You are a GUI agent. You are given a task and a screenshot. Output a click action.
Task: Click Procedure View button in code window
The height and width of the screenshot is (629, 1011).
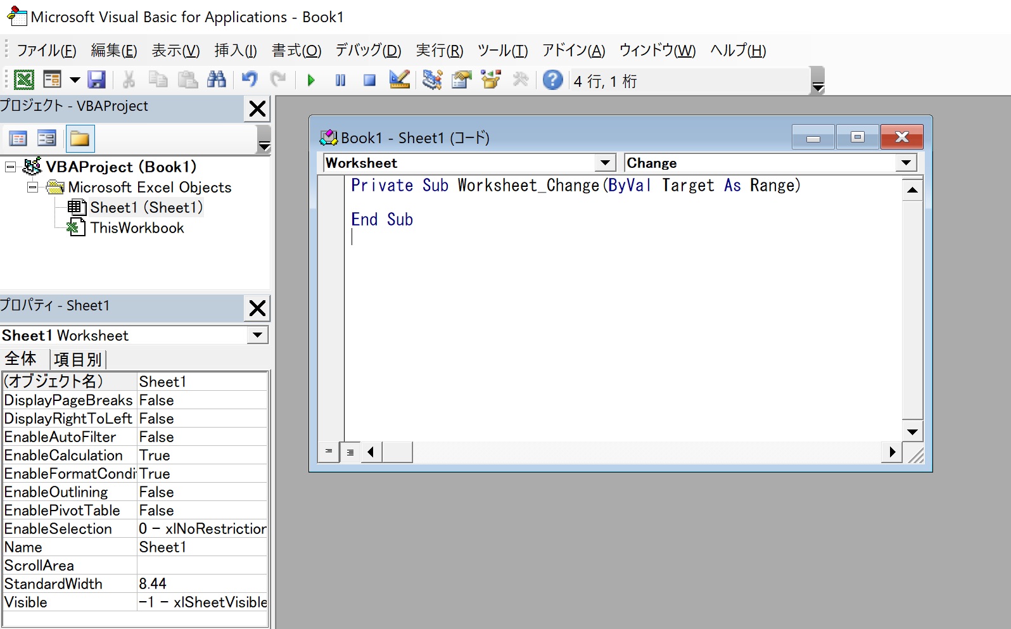pyautogui.click(x=329, y=452)
